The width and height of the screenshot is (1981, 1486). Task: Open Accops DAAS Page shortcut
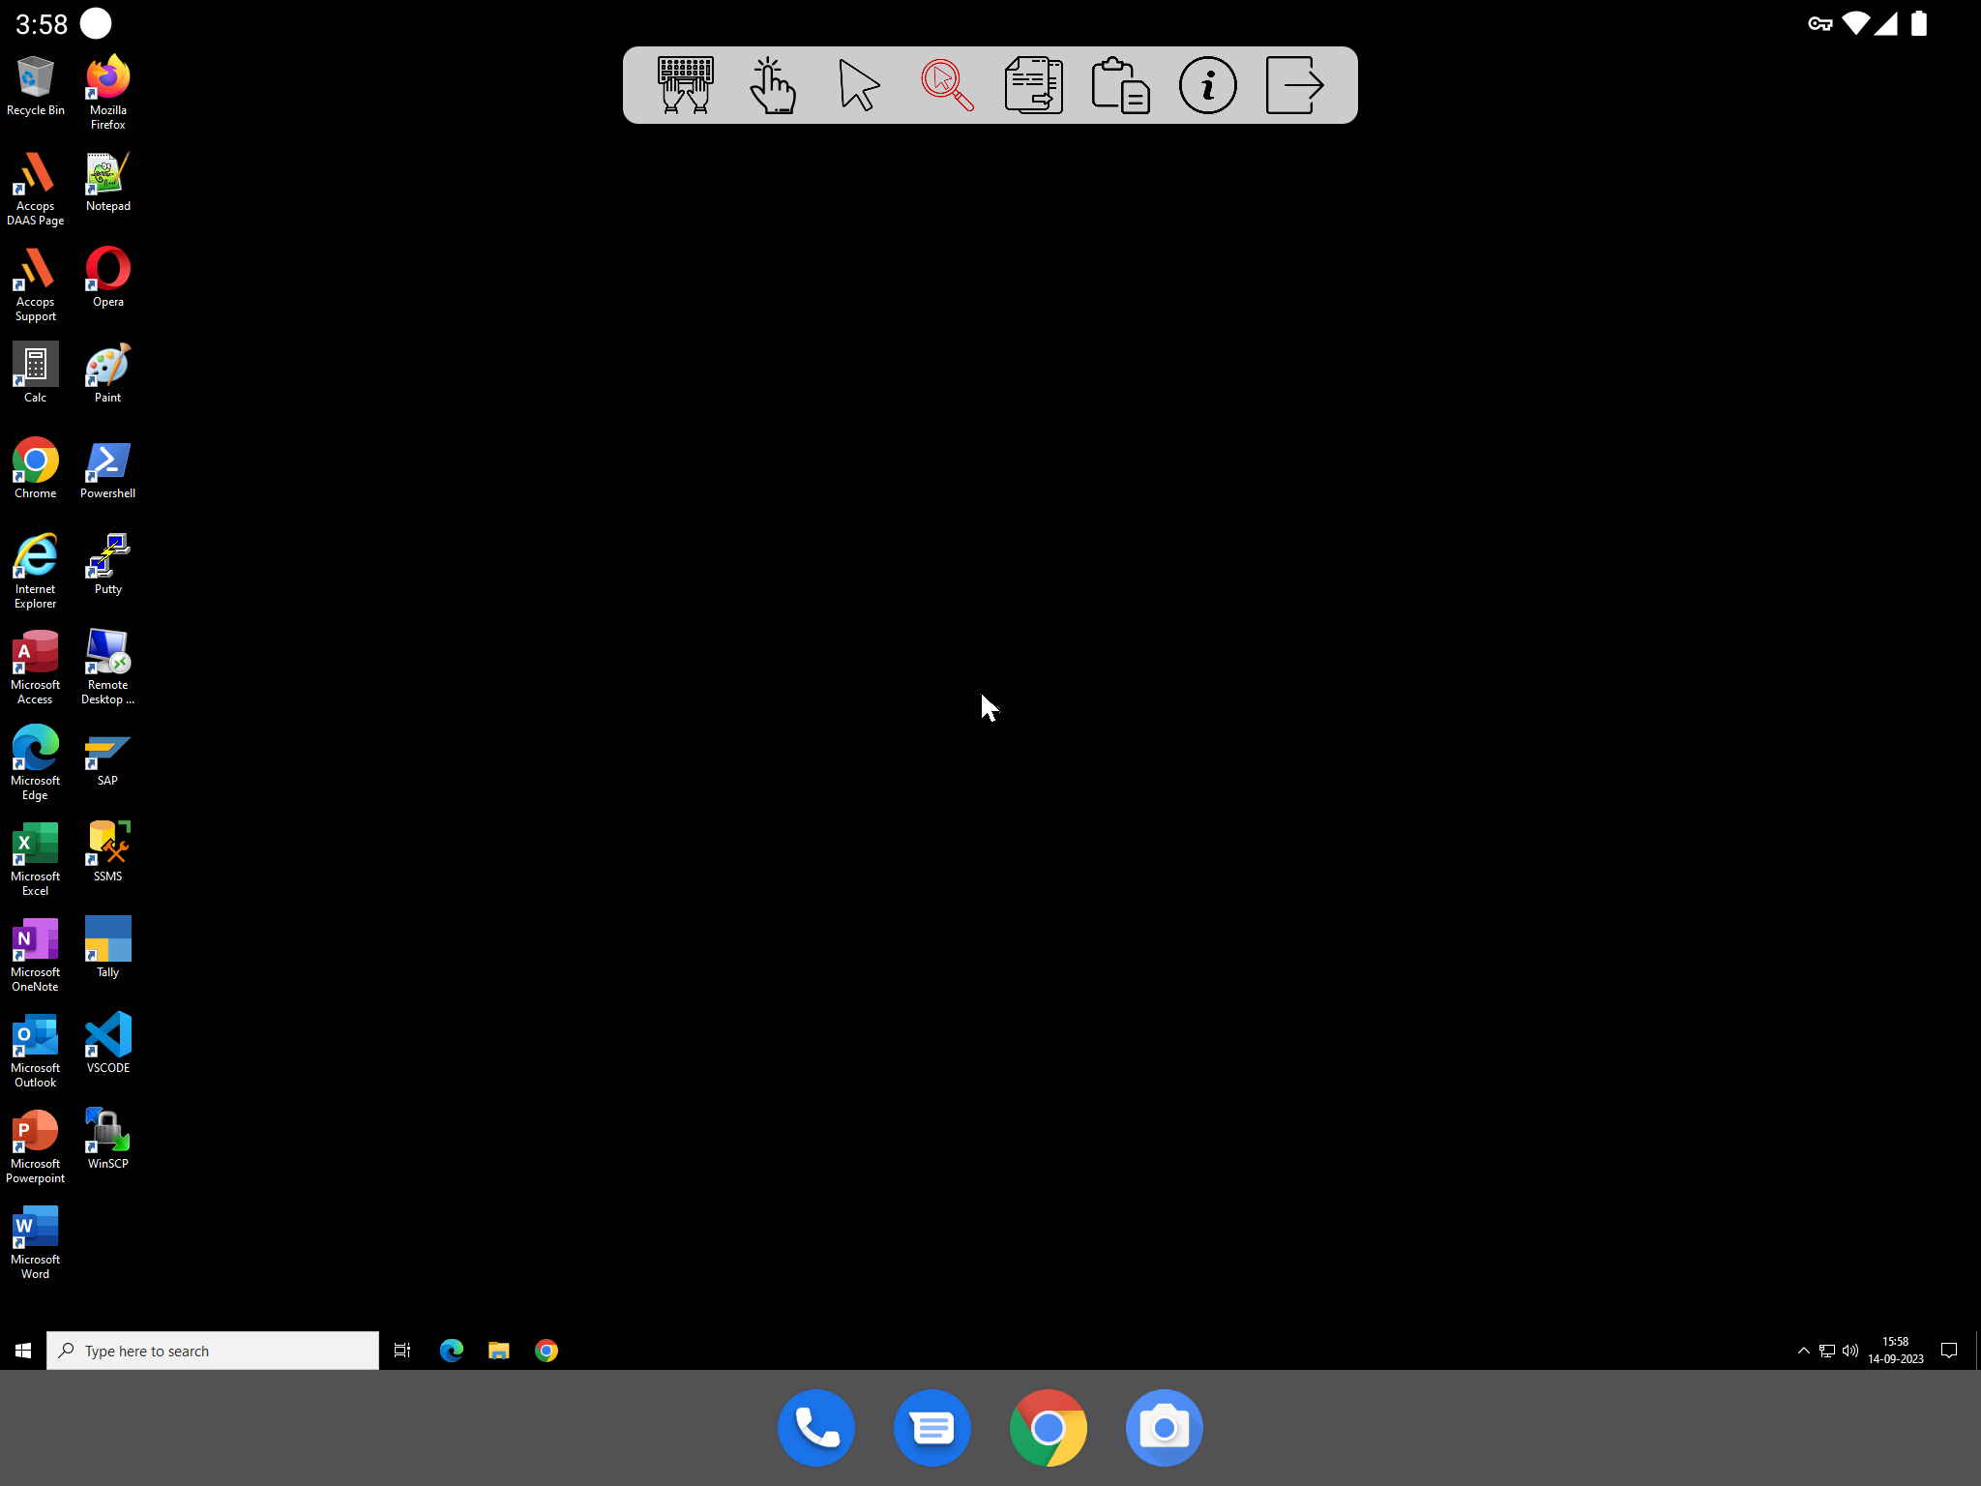coord(36,189)
